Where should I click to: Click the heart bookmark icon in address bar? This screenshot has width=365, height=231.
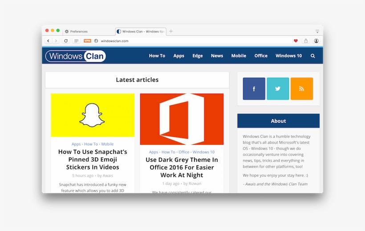click(296, 41)
